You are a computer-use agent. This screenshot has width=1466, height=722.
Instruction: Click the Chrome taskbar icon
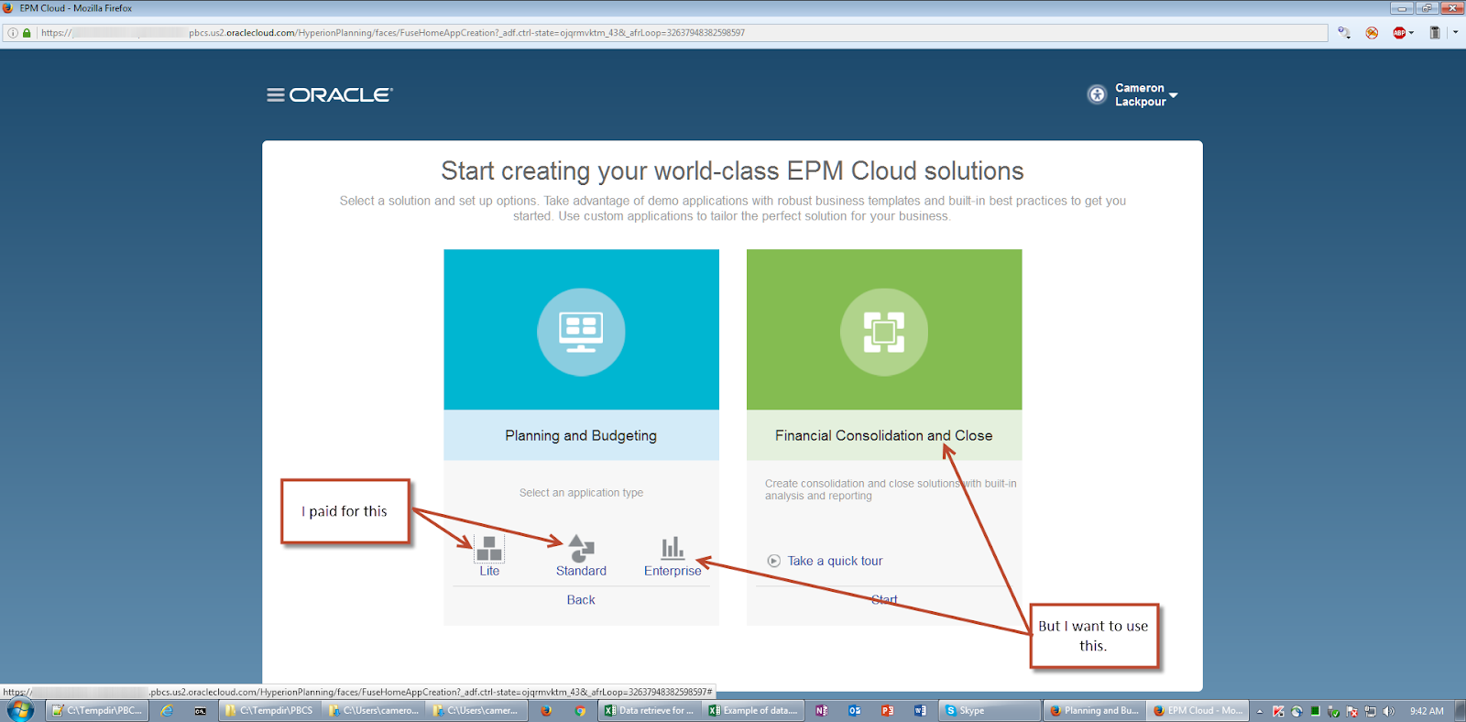click(580, 710)
